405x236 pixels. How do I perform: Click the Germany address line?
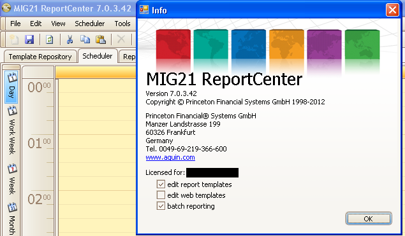[159, 141]
